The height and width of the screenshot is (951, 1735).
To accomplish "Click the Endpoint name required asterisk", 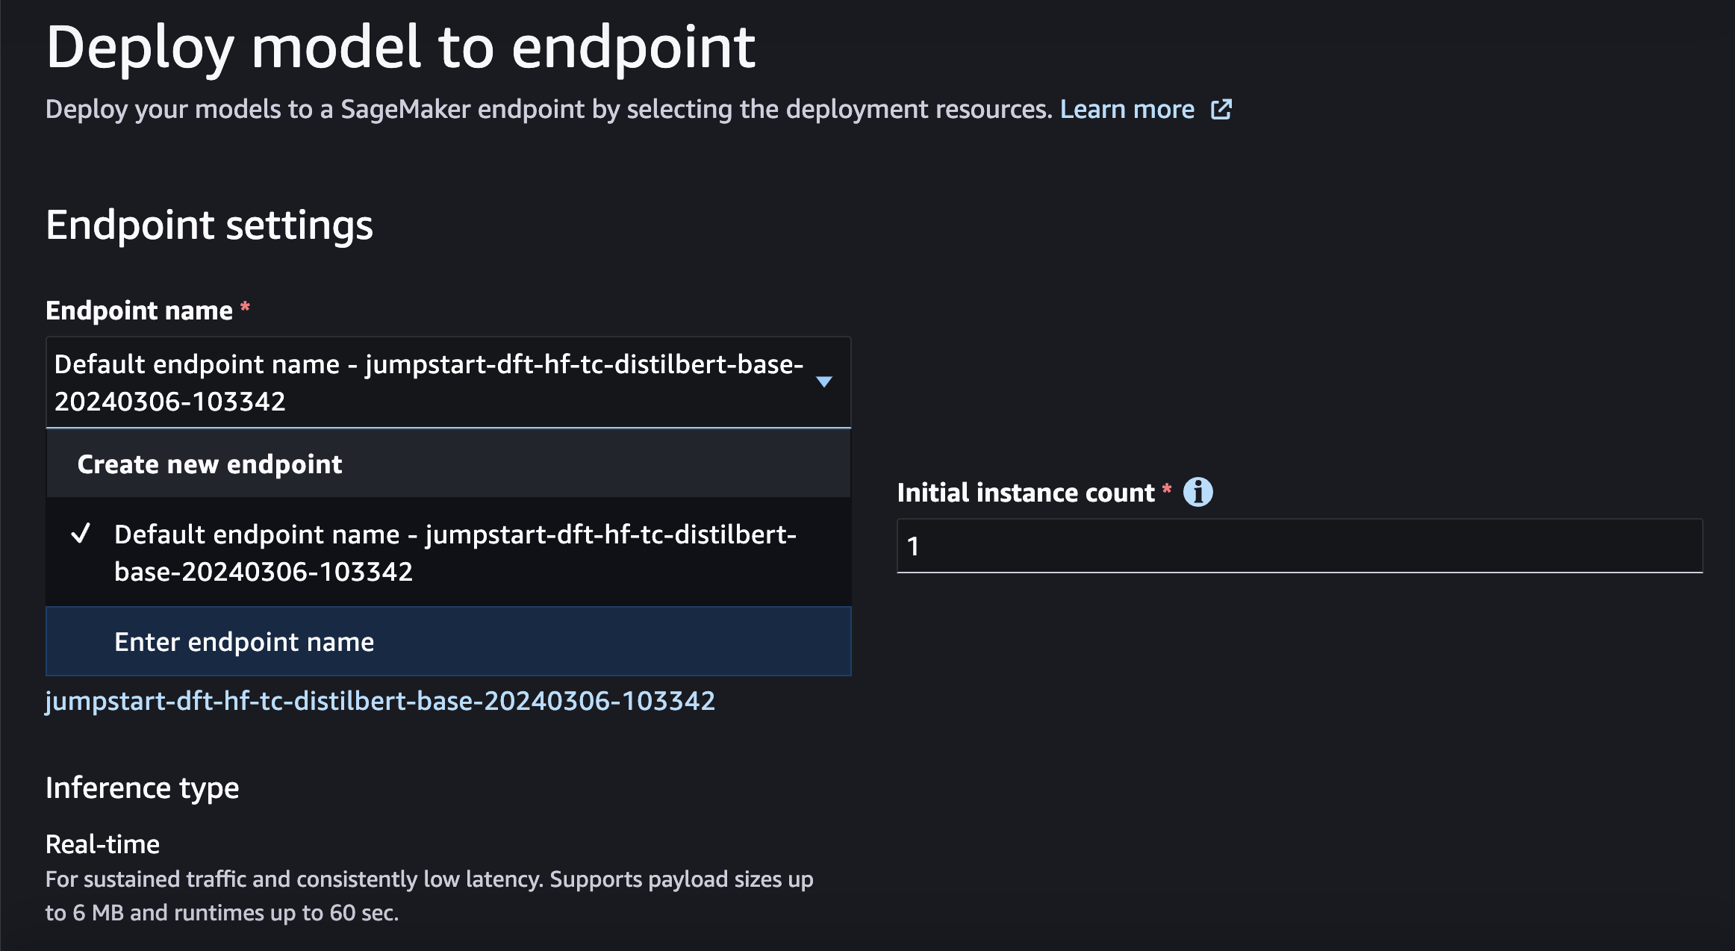I will tap(243, 309).
